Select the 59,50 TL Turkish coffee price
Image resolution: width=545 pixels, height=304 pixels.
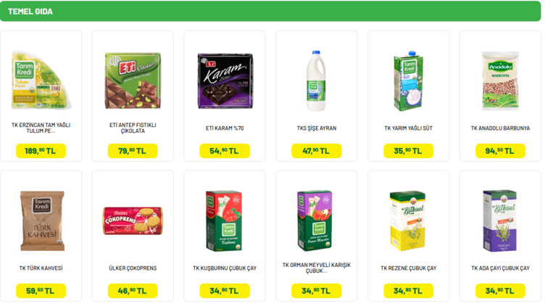pyautogui.click(x=41, y=291)
